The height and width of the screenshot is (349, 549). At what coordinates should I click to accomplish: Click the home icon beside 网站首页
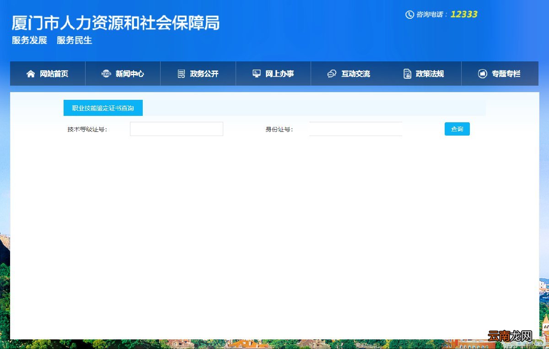point(31,74)
